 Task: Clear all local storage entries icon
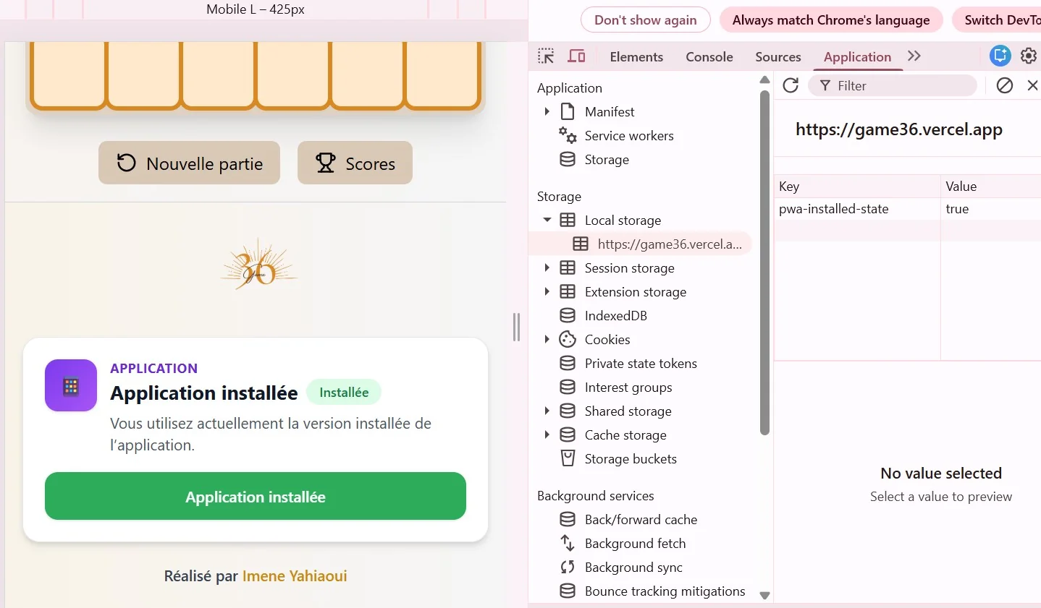pyautogui.click(x=1005, y=85)
